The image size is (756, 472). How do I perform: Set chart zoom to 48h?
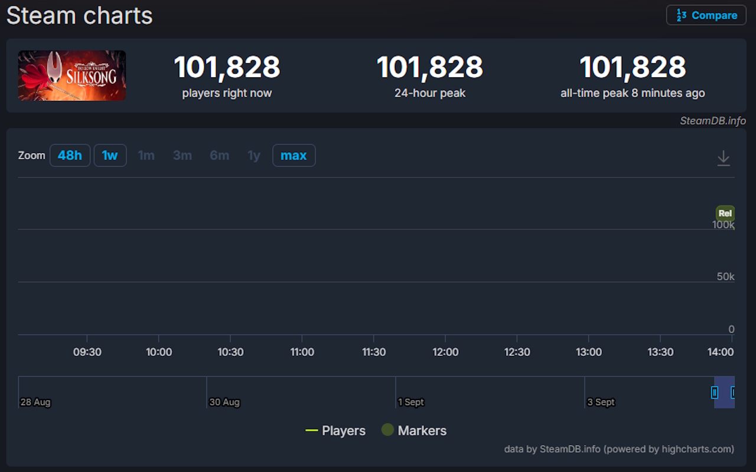point(70,156)
